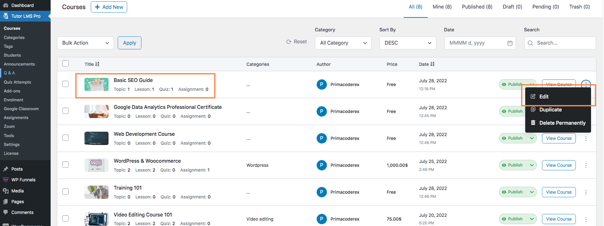Go to Quiz Attempts in the sidebar
This screenshot has width=604, height=226.
[x=17, y=82]
